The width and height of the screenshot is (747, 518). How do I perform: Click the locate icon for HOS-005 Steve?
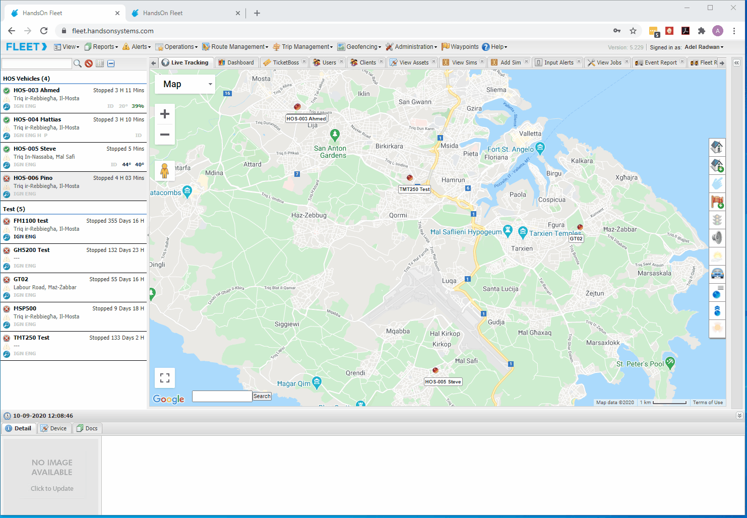coord(7,165)
